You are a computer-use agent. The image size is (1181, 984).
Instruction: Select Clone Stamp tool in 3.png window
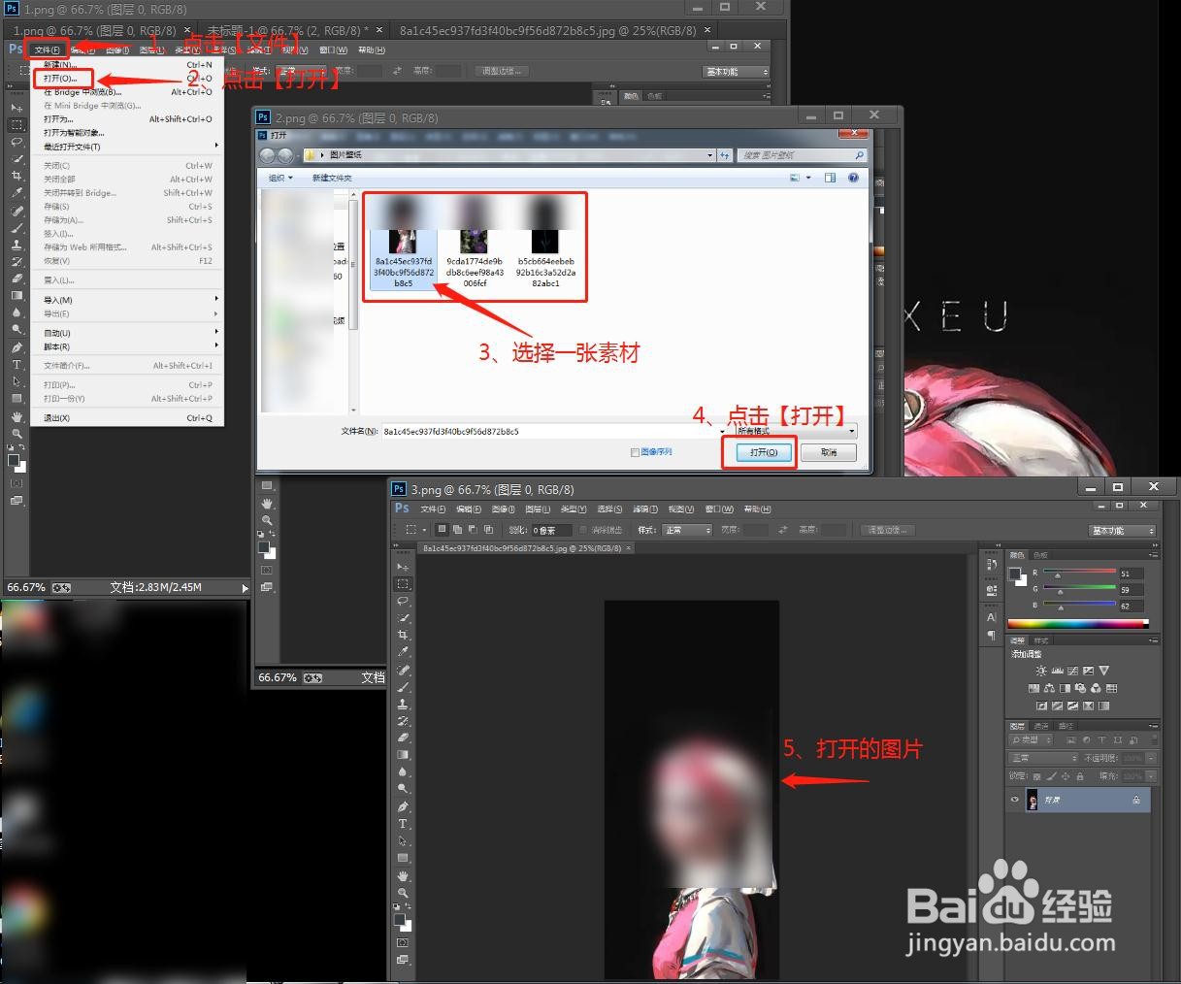(403, 704)
